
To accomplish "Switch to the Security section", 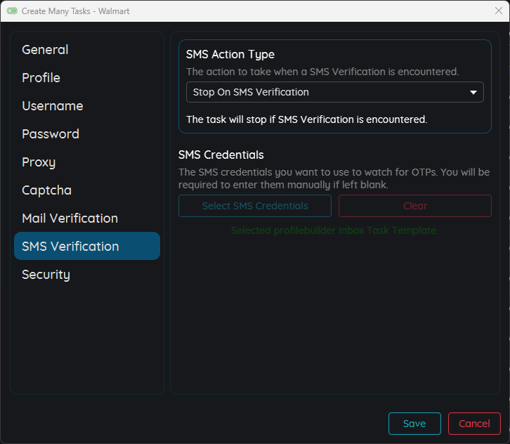I will (46, 275).
